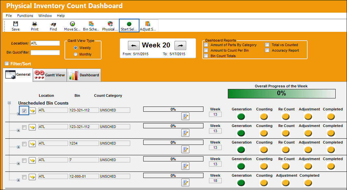
Task: Click the Save toolbar icon
Action: pos(16,24)
